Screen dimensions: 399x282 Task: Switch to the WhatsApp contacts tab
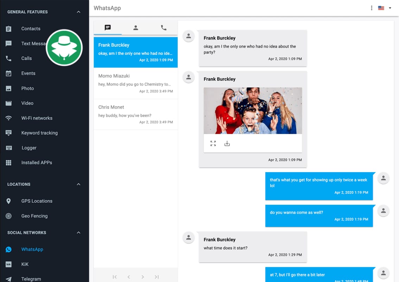[135, 28]
